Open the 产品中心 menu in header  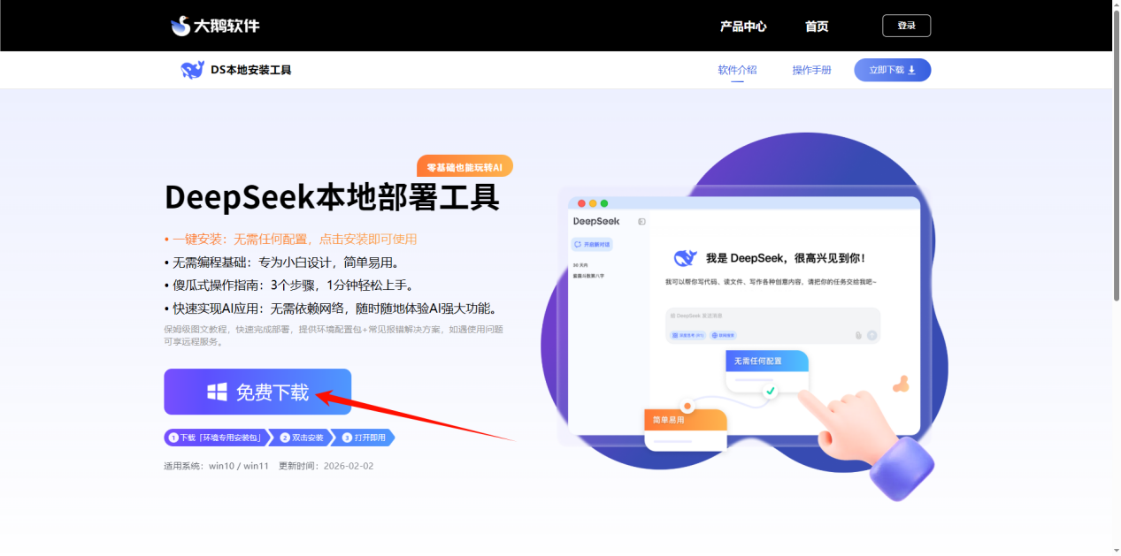pyautogui.click(x=742, y=26)
